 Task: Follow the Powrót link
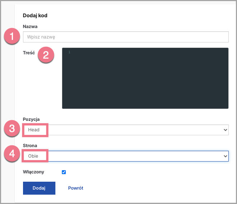(x=76, y=188)
